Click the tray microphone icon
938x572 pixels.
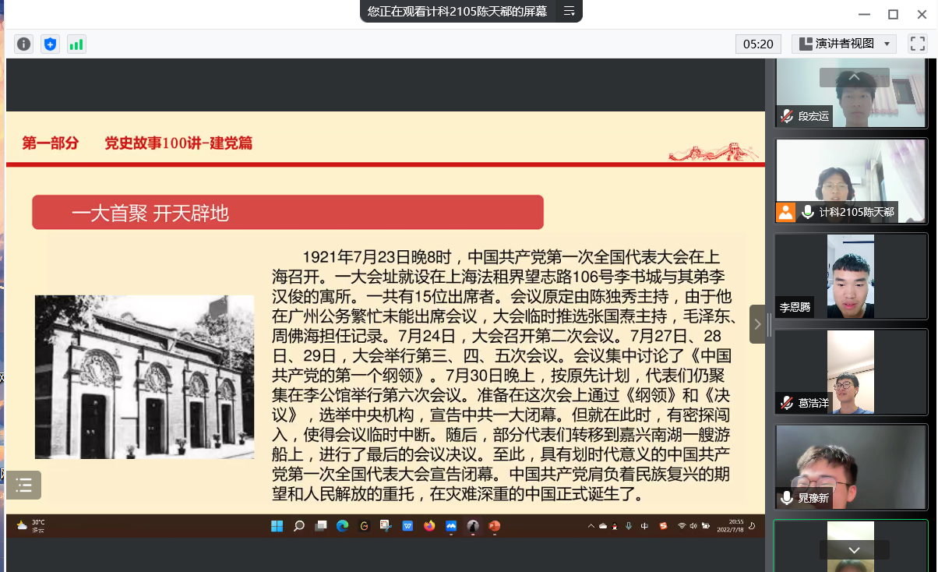click(628, 526)
